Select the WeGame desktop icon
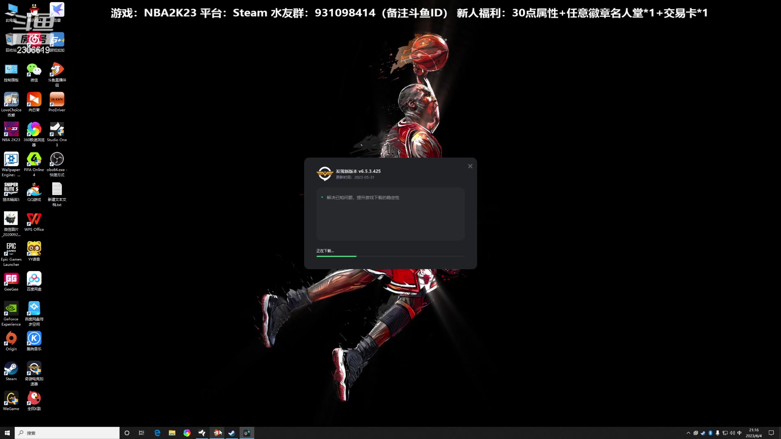This screenshot has width=781, height=439. click(x=11, y=401)
